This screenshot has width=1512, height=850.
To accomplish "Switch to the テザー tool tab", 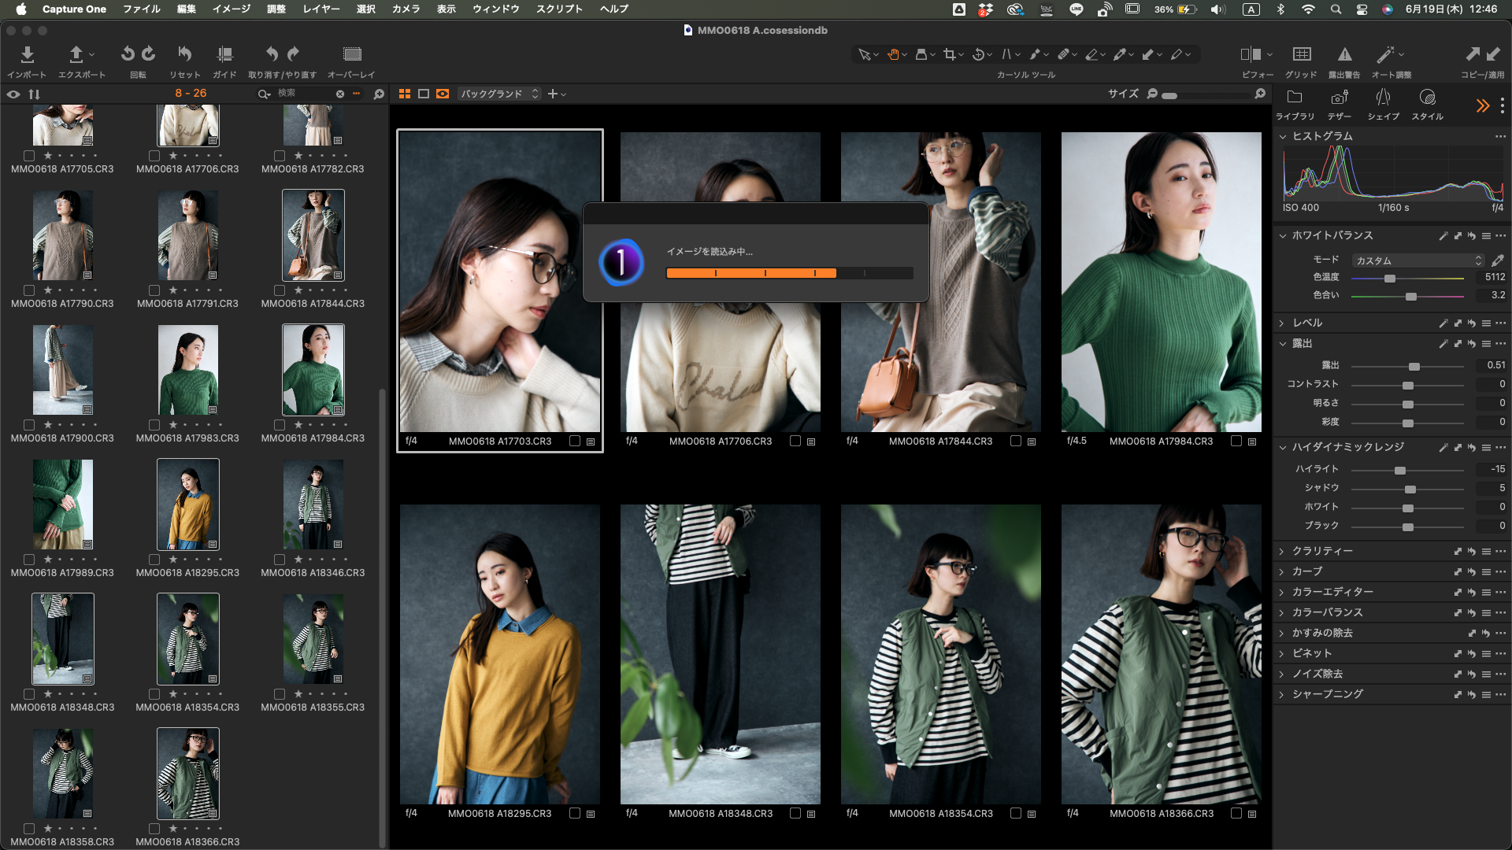I will (1340, 104).
